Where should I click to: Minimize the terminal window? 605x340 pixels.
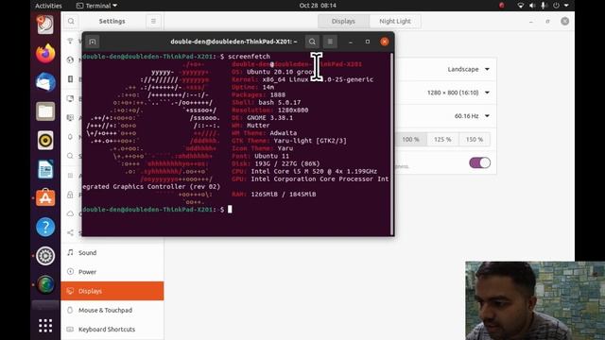point(351,42)
